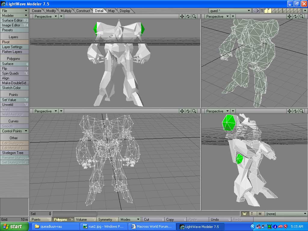Screen dimensions: 308x231
Task: Click the Spin Quads button
Action: pos(14,73)
